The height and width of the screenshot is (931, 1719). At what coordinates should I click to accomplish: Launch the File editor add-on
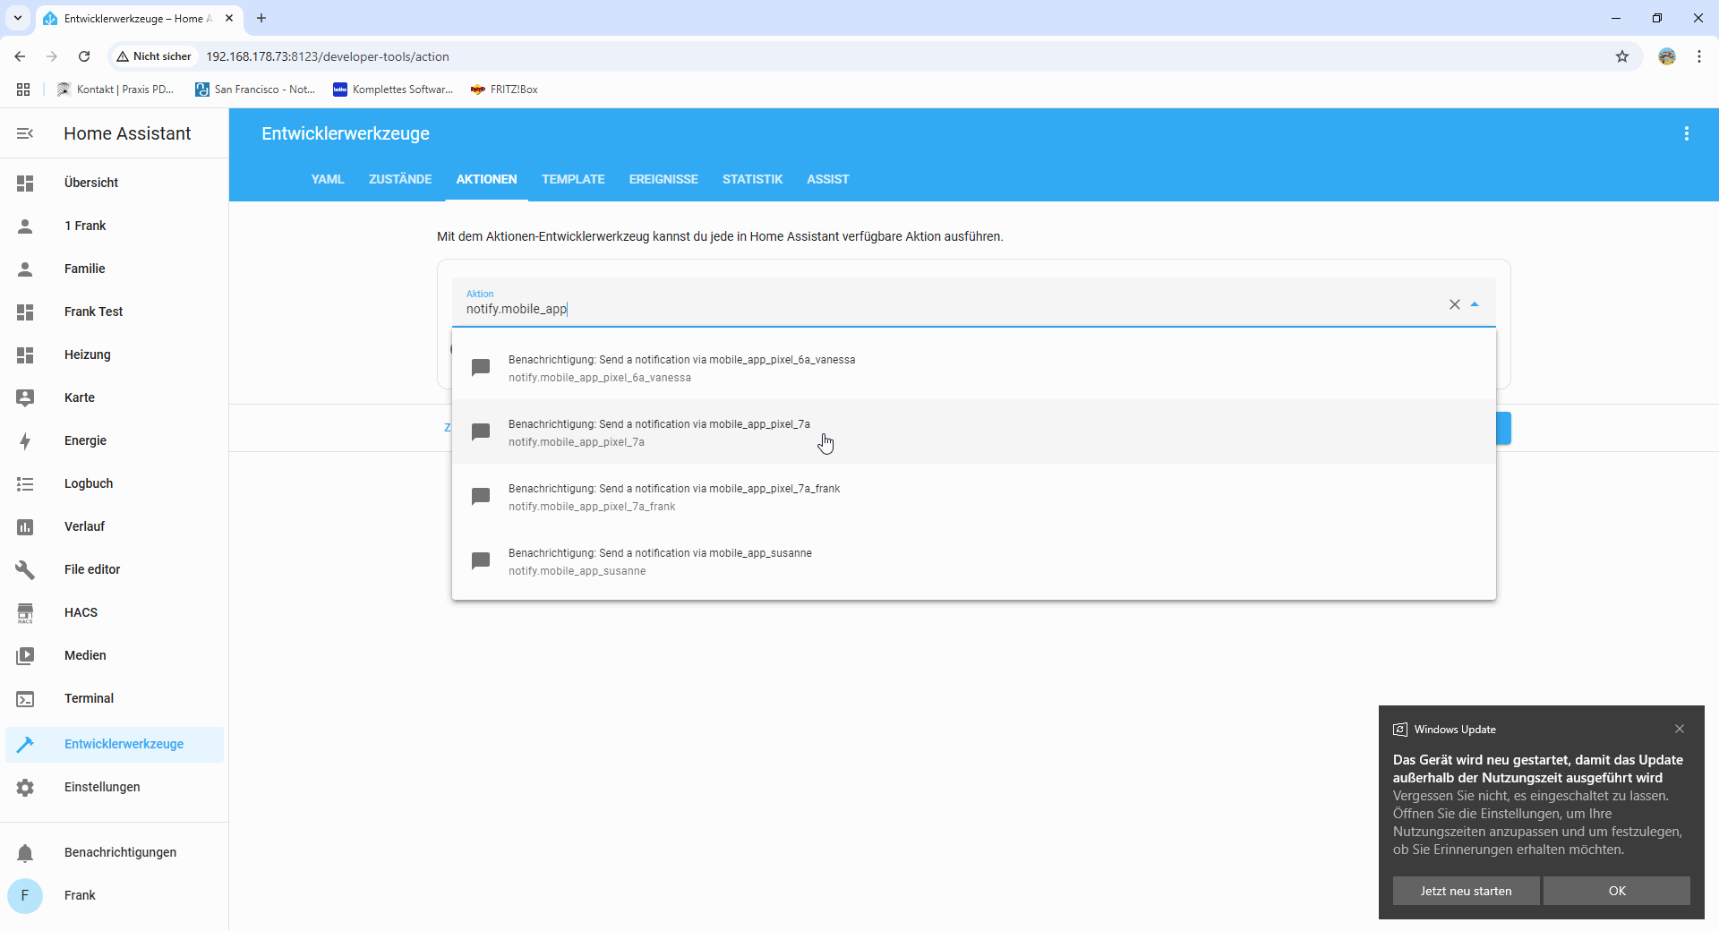coord(115,569)
